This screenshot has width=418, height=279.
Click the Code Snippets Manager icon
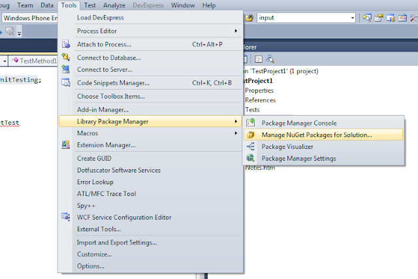click(x=65, y=83)
